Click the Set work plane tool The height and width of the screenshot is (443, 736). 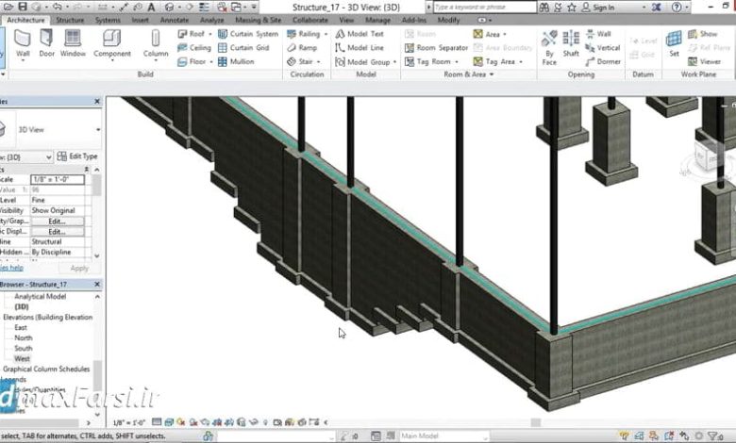(x=674, y=43)
